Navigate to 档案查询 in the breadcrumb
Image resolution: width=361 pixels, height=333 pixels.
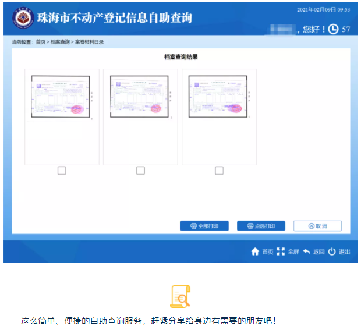[60, 42]
